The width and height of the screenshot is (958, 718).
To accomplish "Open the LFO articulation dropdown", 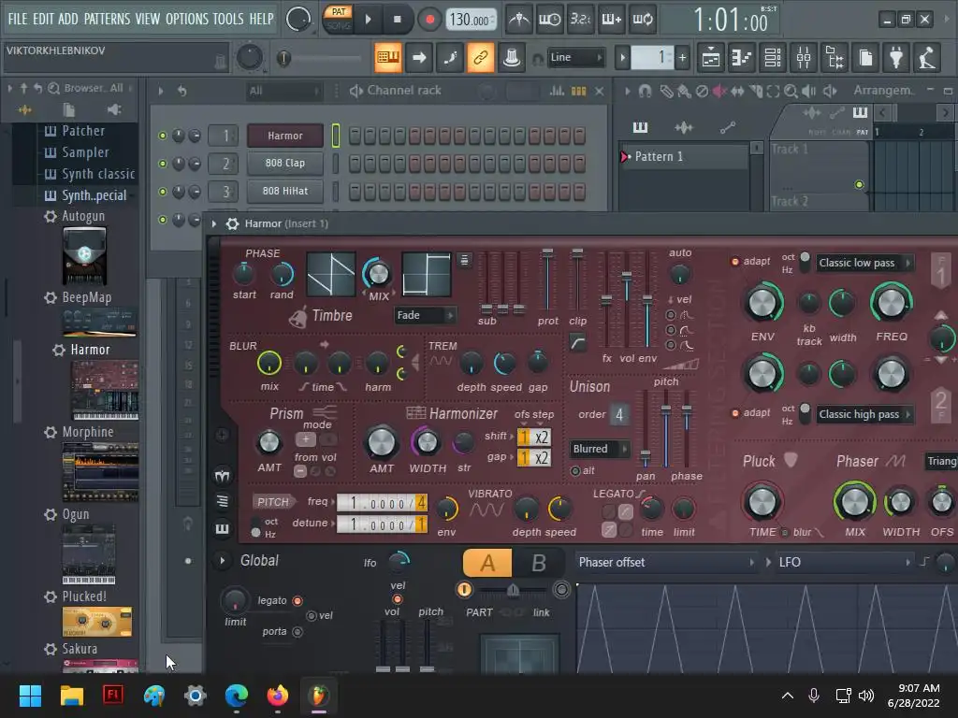I will pyautogui.click(x=845, y=562).
